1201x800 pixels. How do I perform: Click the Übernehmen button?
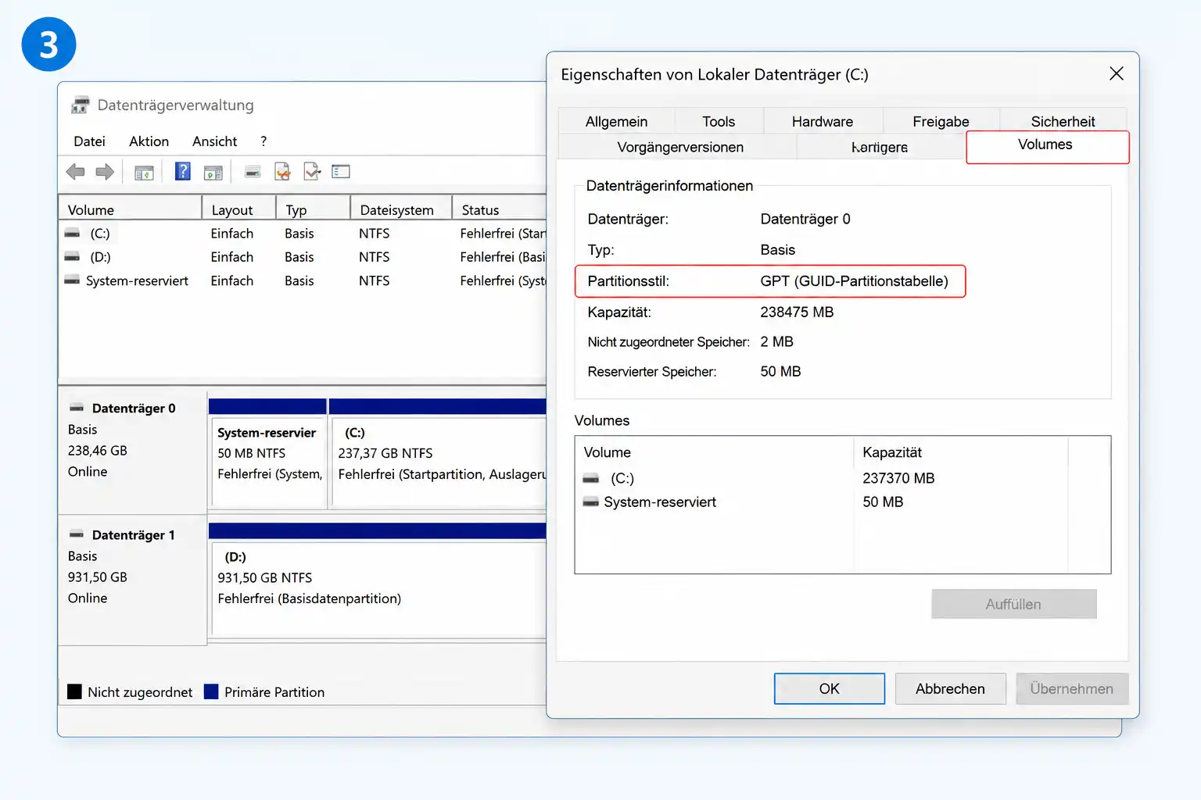(x=1071, y=688)
